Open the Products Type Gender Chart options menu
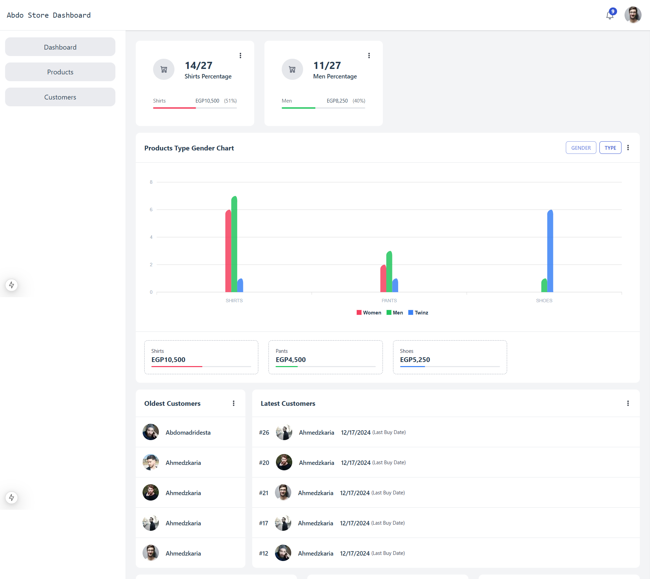The height and width of the screenshot is (579, 650). tap(628, 147)
